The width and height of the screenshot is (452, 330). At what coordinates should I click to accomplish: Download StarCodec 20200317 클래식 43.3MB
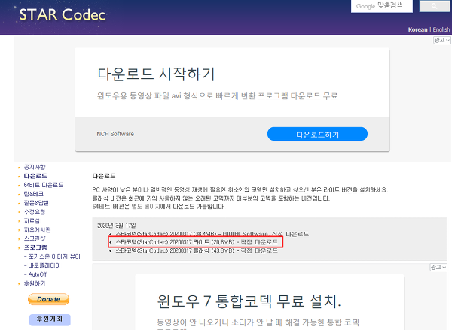pyautogui.click(x=197, y=250)
